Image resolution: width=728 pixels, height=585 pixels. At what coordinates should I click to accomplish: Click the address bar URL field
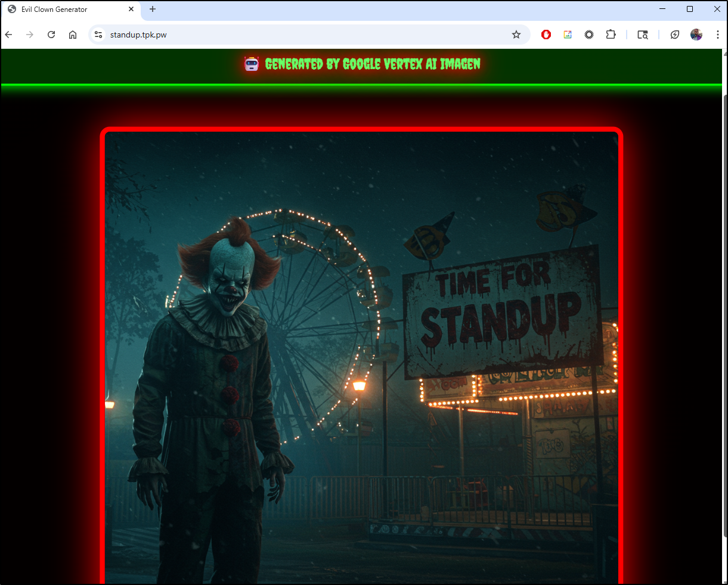(x=298, y=35)
